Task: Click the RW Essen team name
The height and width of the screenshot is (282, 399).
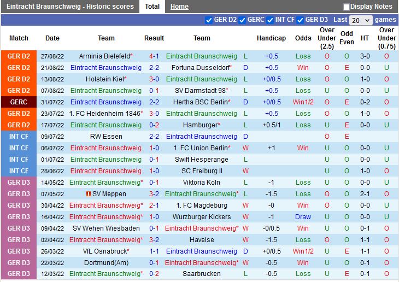Action: click(106, 137)
